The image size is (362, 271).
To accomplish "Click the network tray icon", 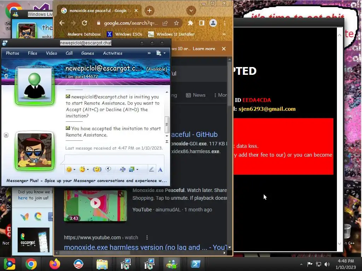I will click(x=319, y=264).
